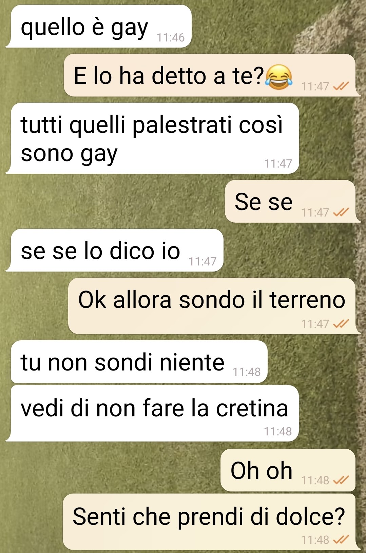Tap read-receipt checkmarks on 'Oh oh' message
This screenshot has width=366, height=553.
tap(341, 480)
